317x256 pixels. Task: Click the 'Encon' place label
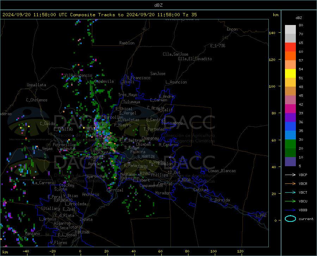232,29
